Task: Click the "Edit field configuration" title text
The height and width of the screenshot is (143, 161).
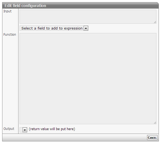Action: coord(25,6)
